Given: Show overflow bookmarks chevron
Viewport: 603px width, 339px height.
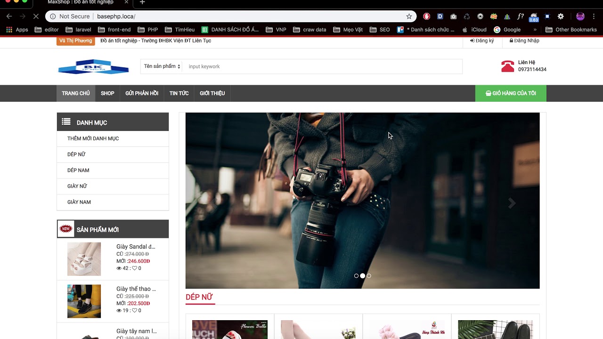Looking at the screenshot, I should (535, 30).
